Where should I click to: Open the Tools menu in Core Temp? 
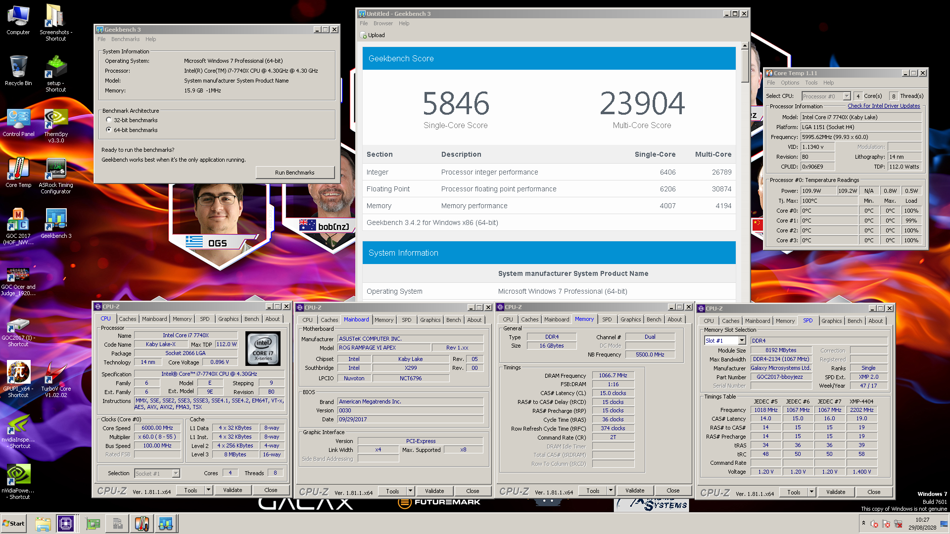tap(811, 83)
